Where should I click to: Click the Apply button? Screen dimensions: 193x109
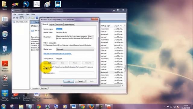(x=92, y=81)
